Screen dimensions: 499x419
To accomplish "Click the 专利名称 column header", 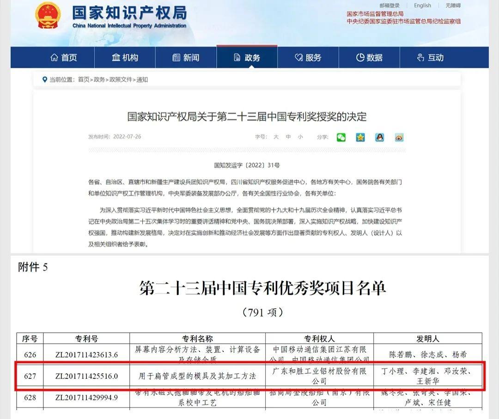I will (197, 339).
